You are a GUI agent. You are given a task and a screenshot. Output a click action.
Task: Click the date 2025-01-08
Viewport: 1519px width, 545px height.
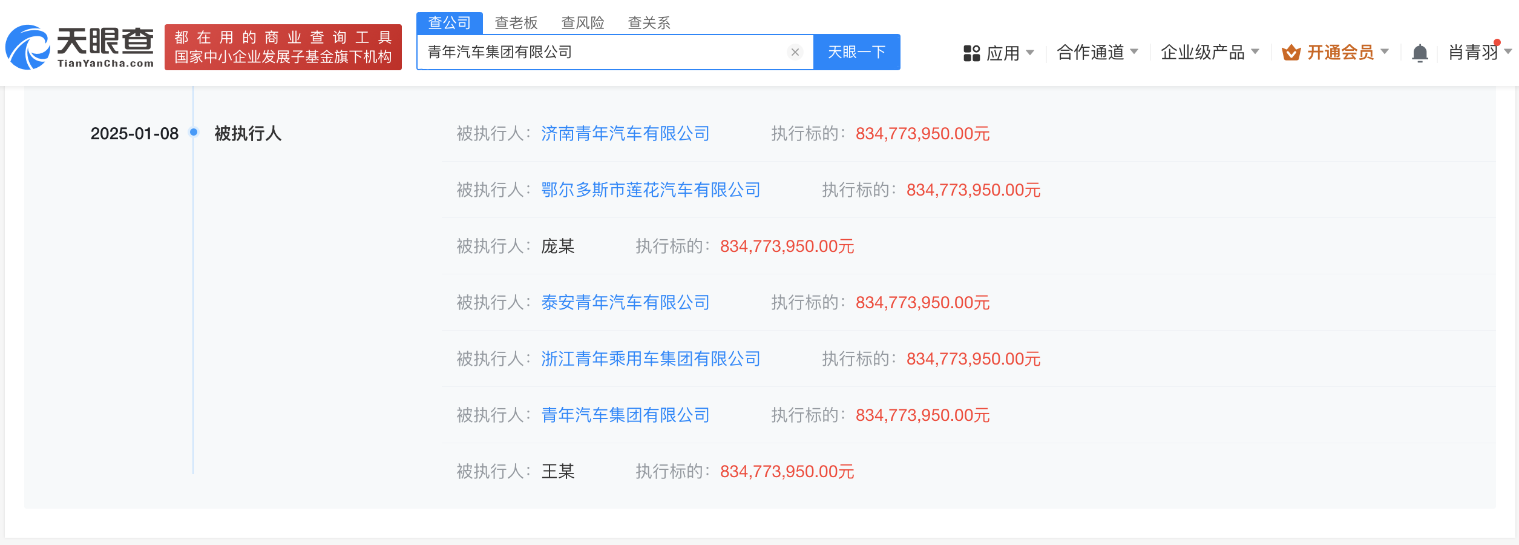click(x=134, y=134)
